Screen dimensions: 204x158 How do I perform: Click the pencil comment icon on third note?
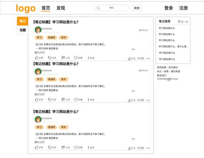[x=129, y=148]
